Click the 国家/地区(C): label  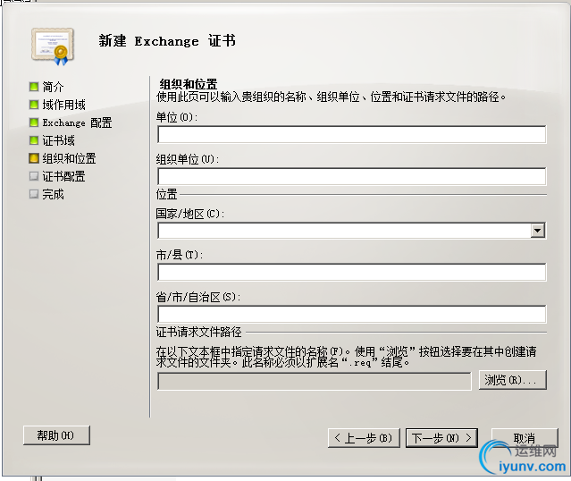(x=189, y=214)
